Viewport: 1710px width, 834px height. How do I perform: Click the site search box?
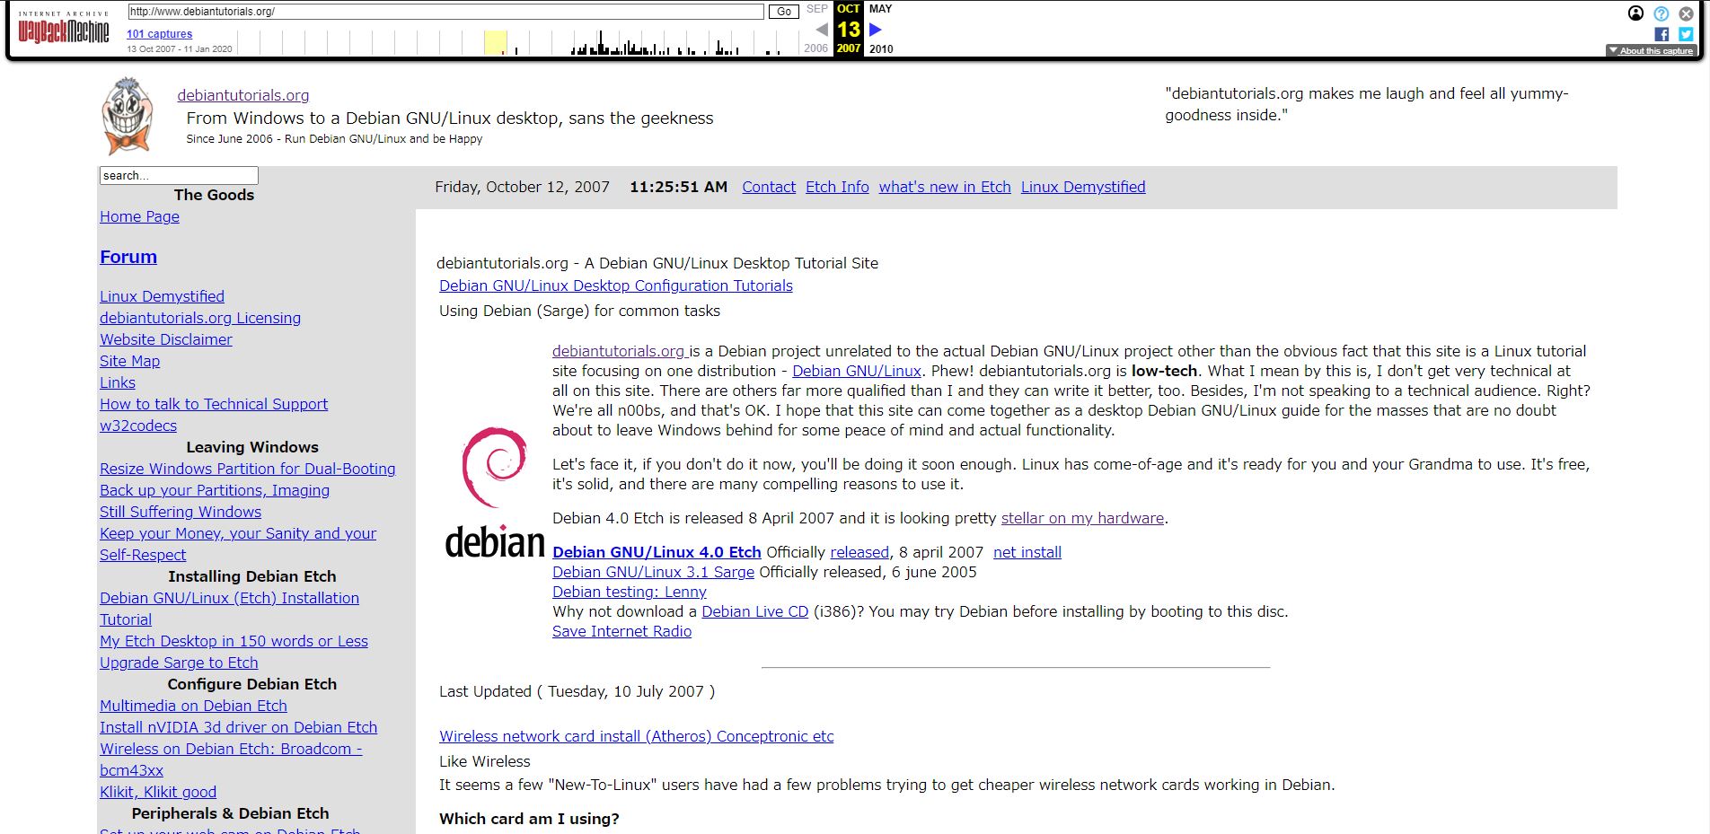(179, 175)
